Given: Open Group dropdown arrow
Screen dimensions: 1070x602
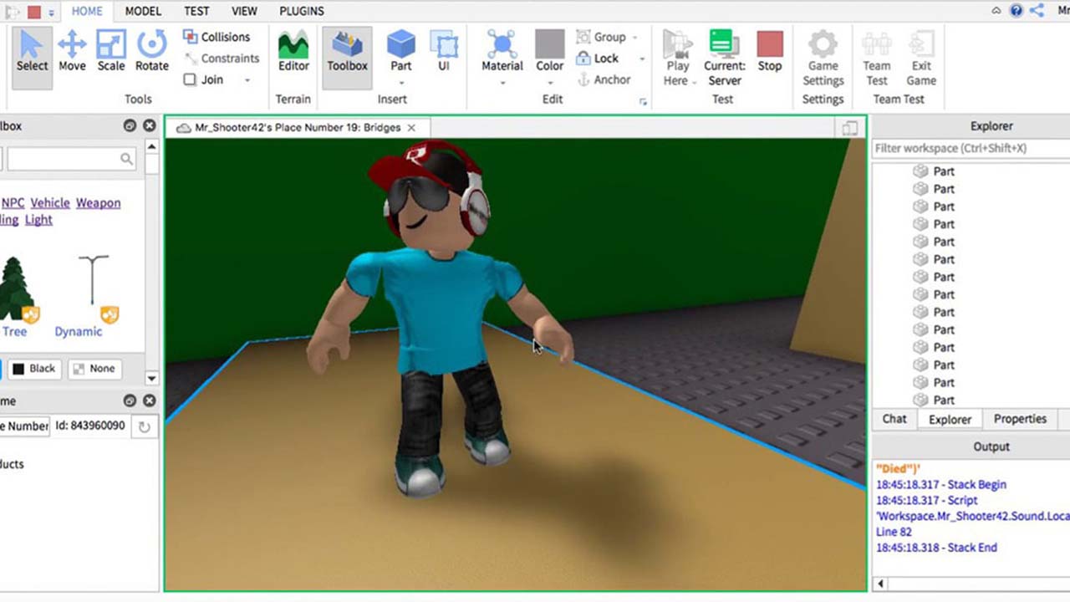Looking at the screenshot, I should [x=634, y=38].
